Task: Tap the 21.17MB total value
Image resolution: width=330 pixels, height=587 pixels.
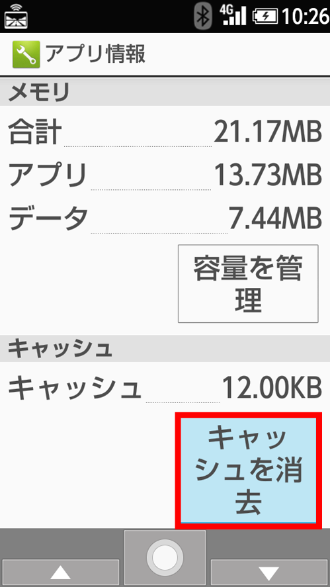Action: 268,132
